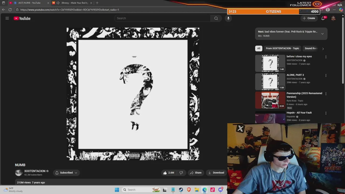Viewport: 345px width, 194px height.
Task: Click the 'Hopsintv' channel name
Action: 291,117
